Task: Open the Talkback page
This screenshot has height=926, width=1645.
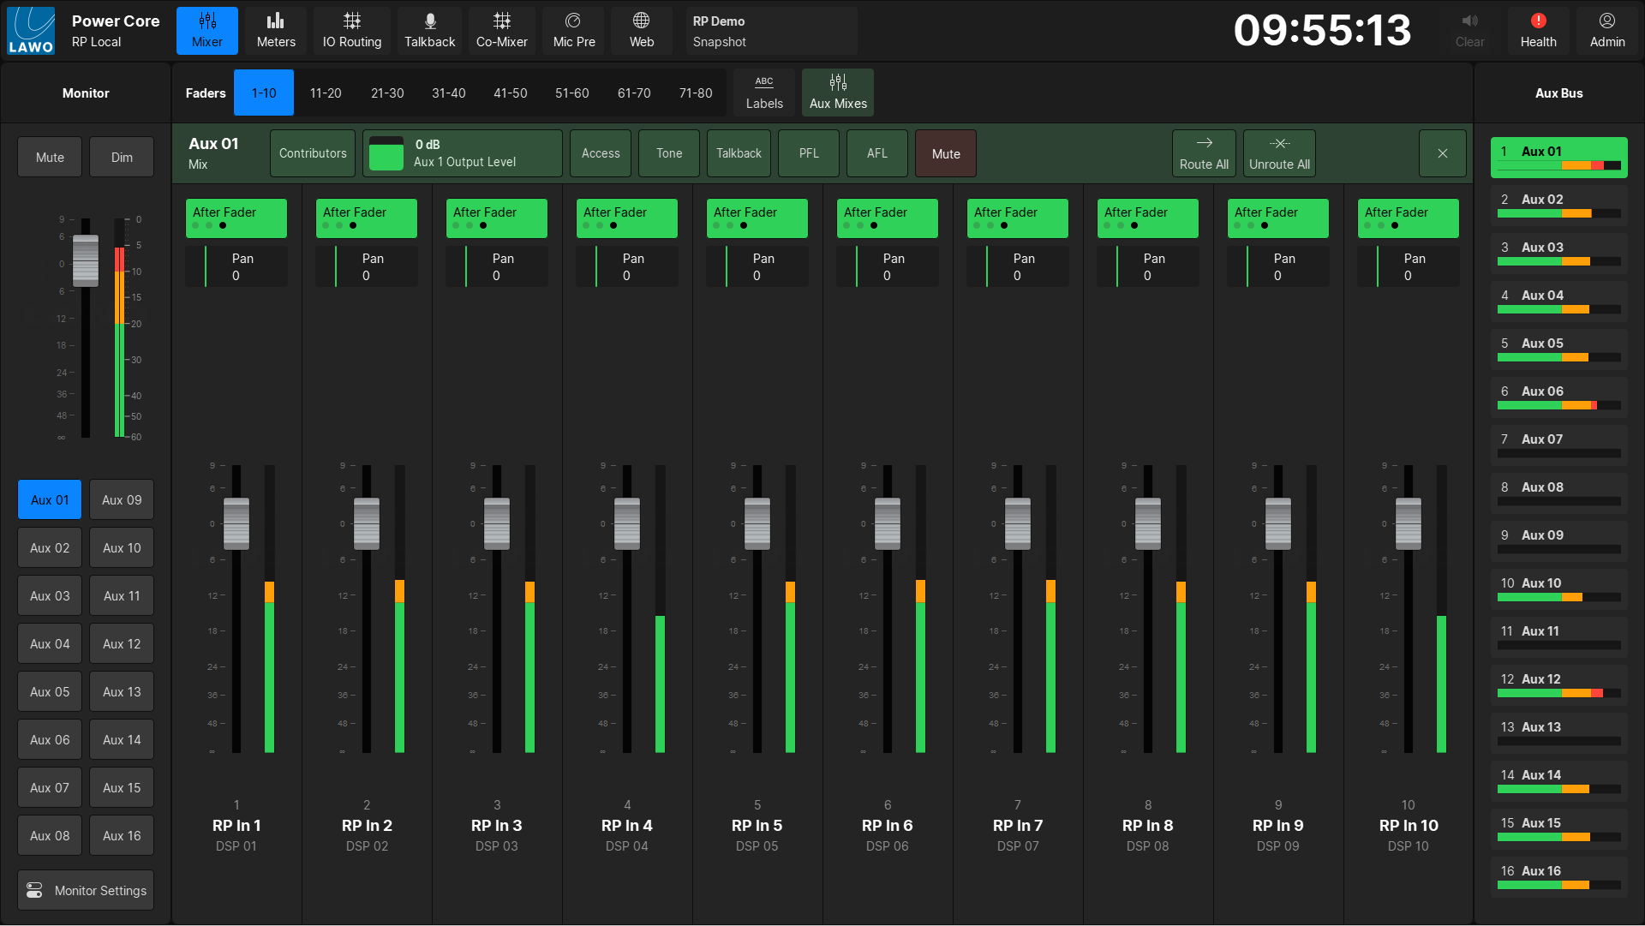Action: [429, 31]
